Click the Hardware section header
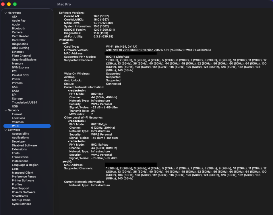 pos(14,13)
